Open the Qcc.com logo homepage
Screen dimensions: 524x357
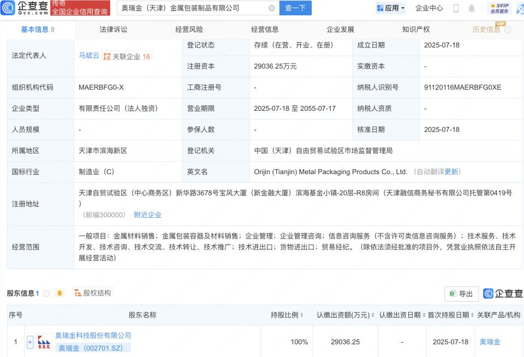point(25,8)
